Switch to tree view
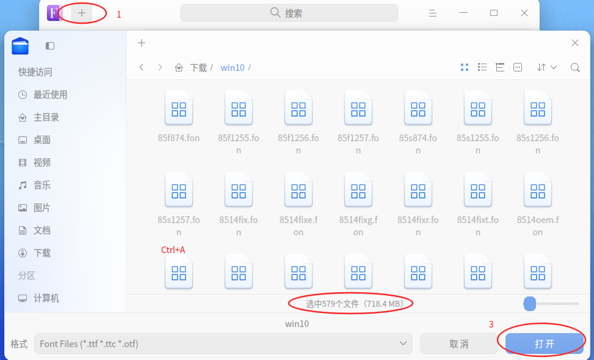594x360 pixels. [x=500, y=67]
